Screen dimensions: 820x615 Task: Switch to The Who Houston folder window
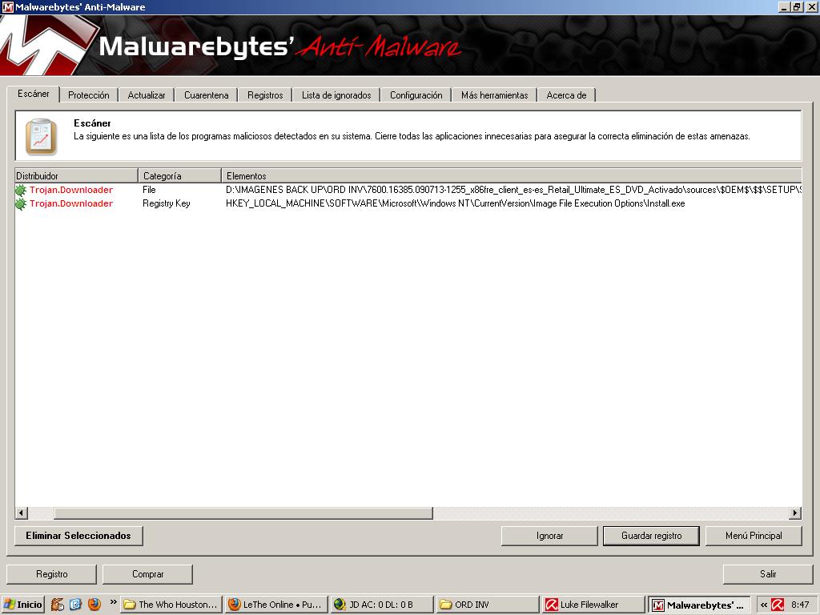pyautogui.click(x=171, y=605)
